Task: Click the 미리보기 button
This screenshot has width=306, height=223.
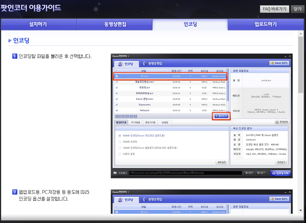Action: 281,162
